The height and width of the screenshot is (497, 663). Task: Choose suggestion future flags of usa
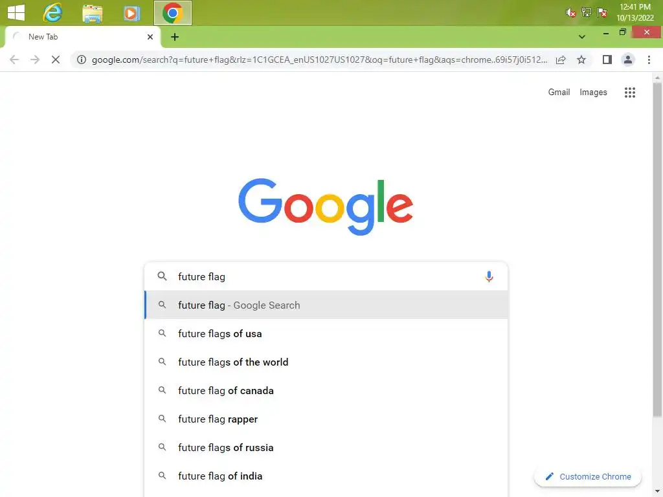[326, 333]
